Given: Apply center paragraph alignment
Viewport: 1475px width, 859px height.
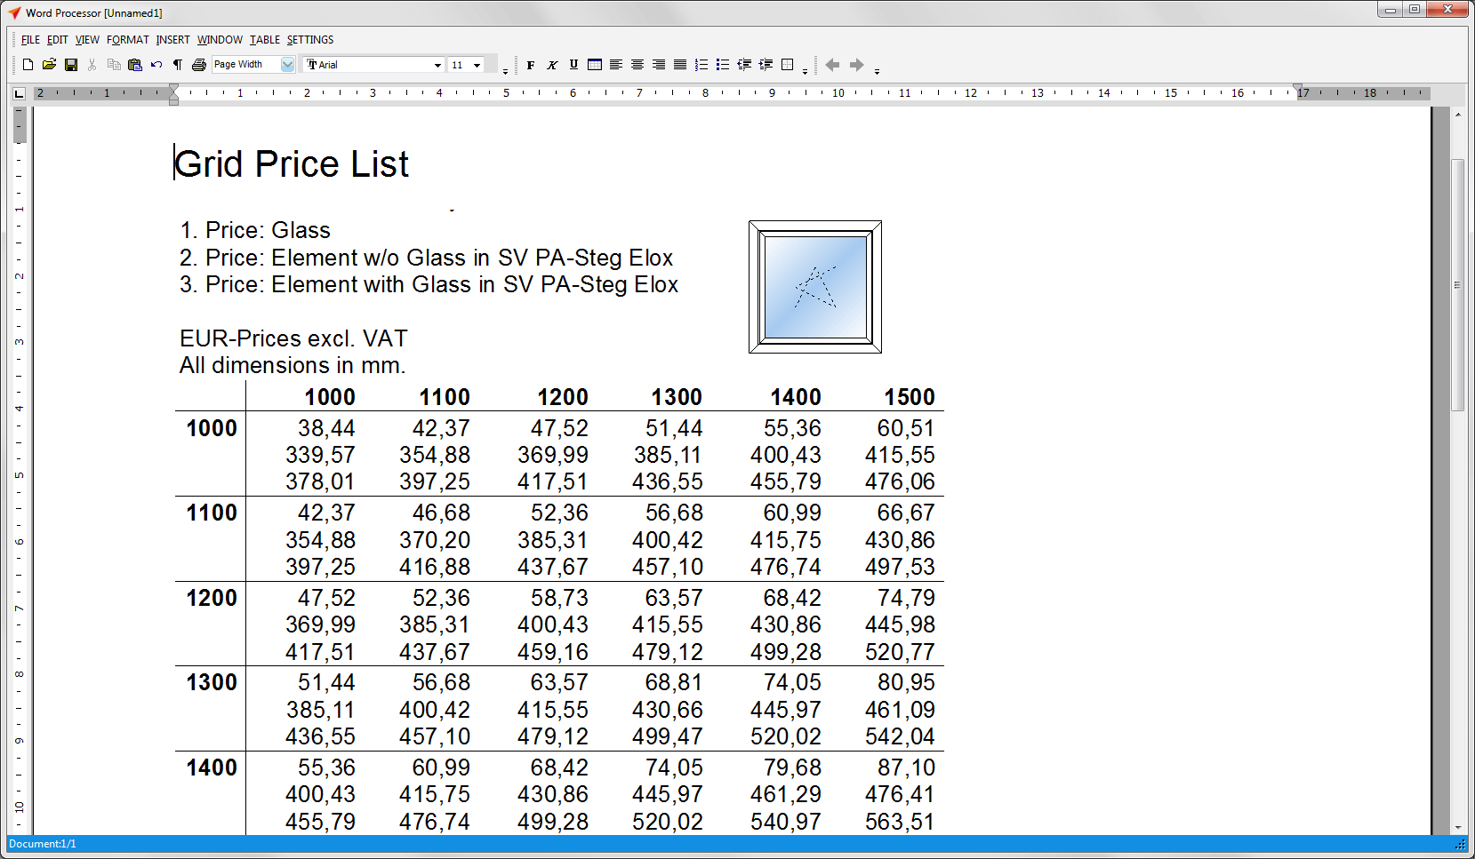Looking at the screenshot, I should (x=637, y=64).
